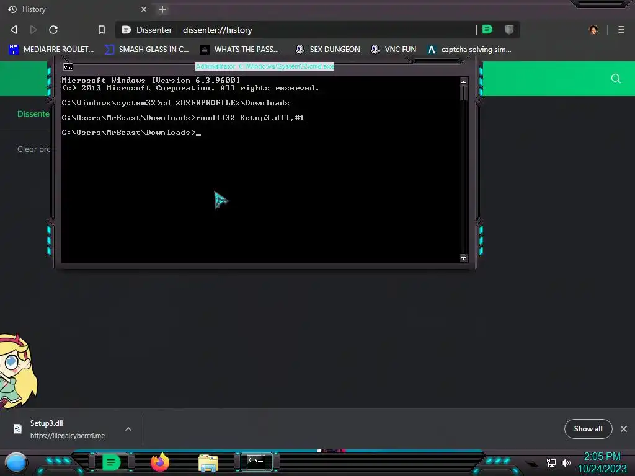Open volume speaker icon in tray
The width and height of the screenshot is (635, 476).
(x=566, y=462)
